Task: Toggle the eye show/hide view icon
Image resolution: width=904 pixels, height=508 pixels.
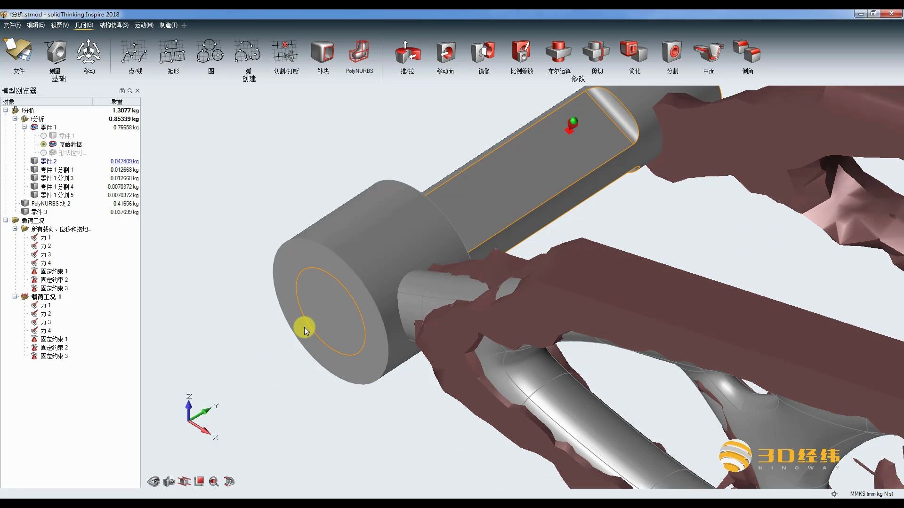Action: 153,481
